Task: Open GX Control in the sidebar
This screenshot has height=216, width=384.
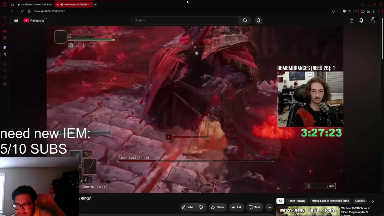Action: pyautogui.click(x=5, y=18)
